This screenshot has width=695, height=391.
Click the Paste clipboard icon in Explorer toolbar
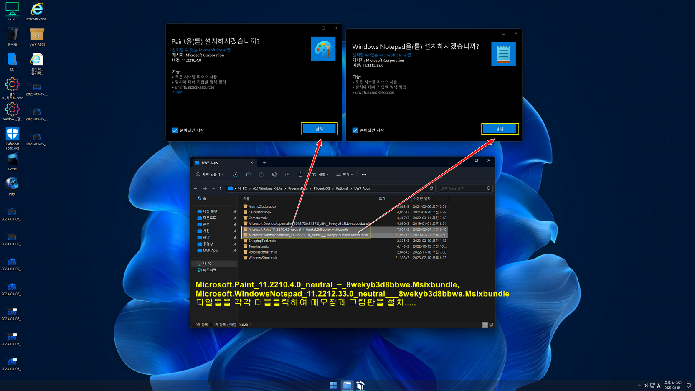(261, 174)
